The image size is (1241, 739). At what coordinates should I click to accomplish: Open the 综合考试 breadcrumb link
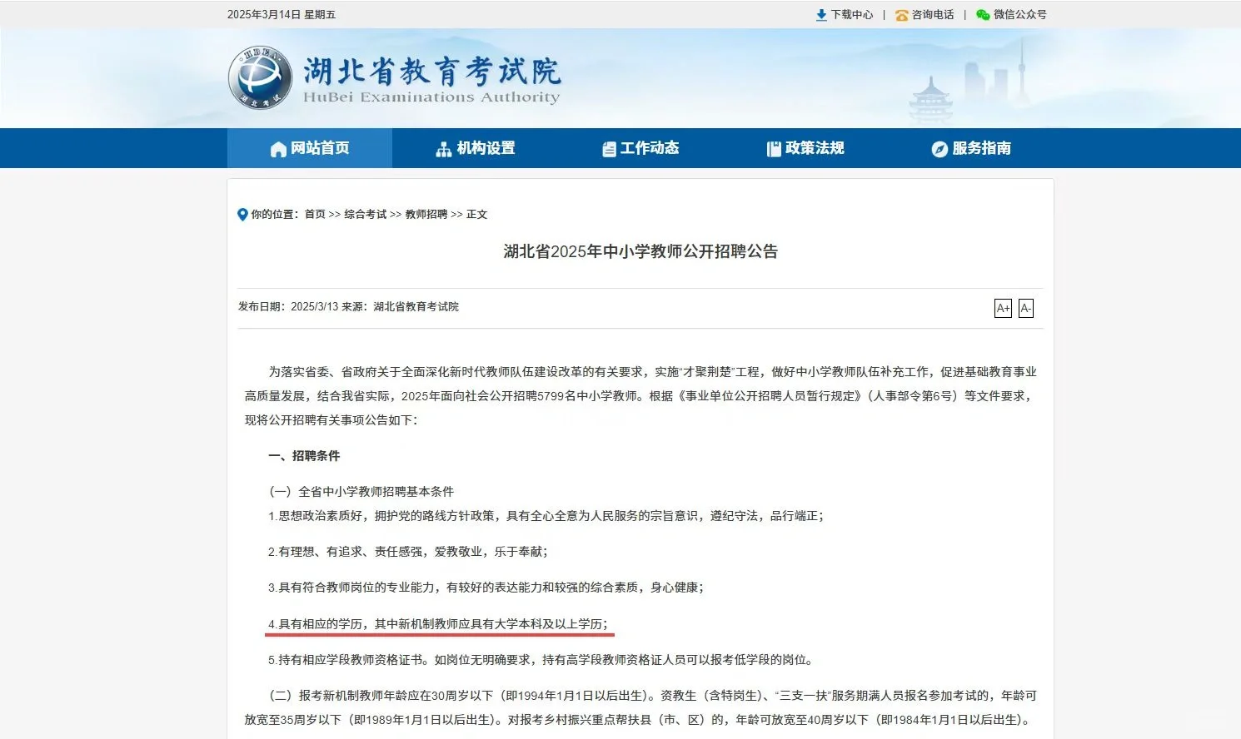tap(365, 214)
